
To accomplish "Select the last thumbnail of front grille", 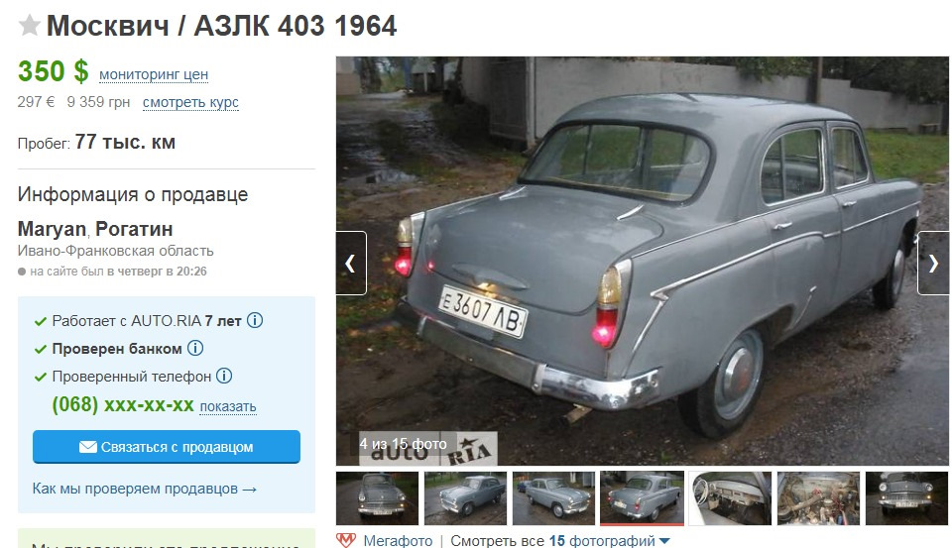I will [906, 498].
